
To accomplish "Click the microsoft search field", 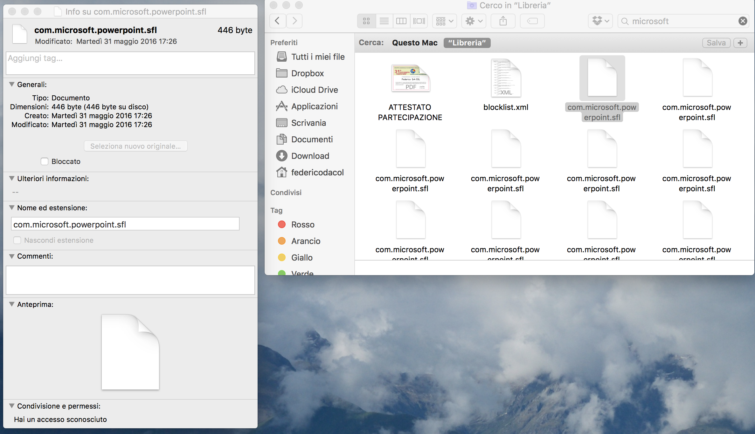I will (x=684, y=21).
